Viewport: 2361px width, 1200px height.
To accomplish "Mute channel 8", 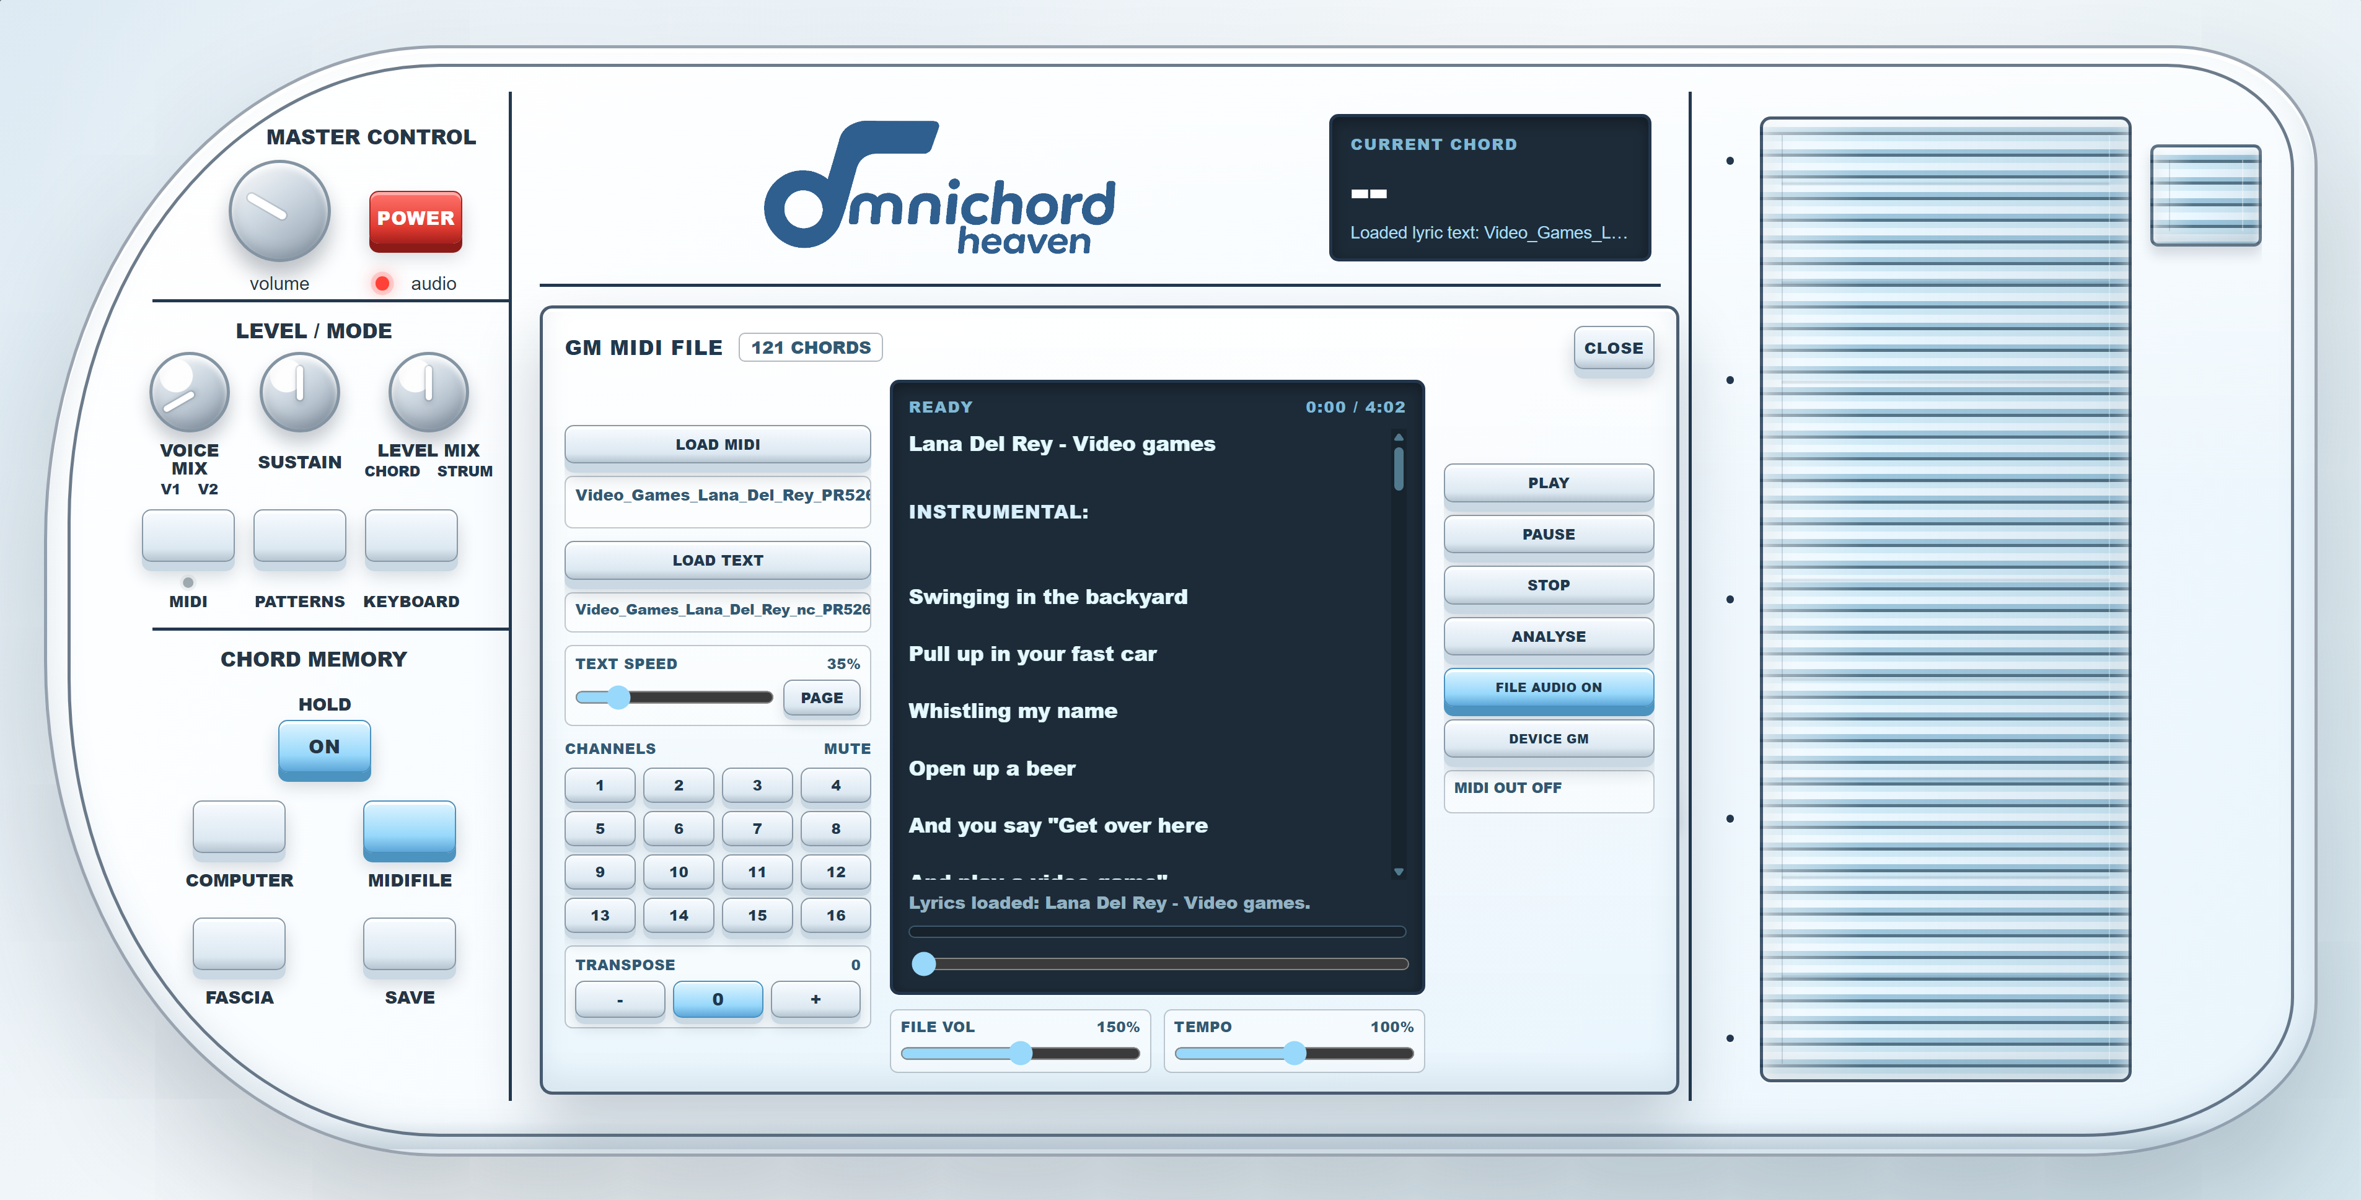I will point(836,829).
